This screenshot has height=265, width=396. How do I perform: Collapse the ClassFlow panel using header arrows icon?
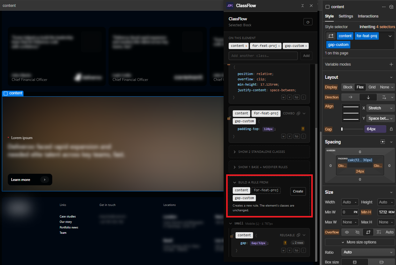tap(302, 6)
